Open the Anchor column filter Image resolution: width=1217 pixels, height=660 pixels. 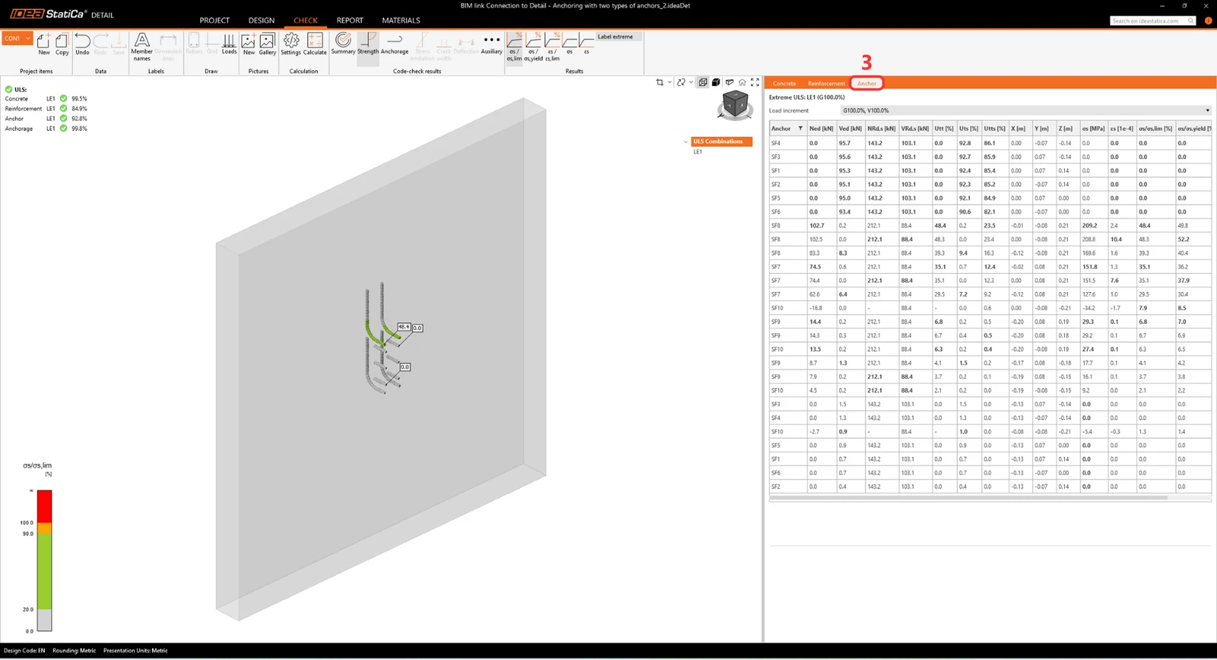point(800,129)
